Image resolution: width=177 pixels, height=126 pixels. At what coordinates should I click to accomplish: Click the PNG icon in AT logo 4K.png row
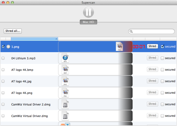[65, 93]
